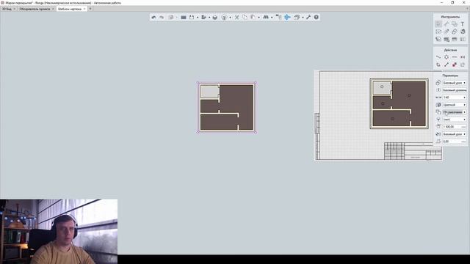Select the first tool in second Инструменты row
This screenshot has height=264, width=470.
coord(438,32)
